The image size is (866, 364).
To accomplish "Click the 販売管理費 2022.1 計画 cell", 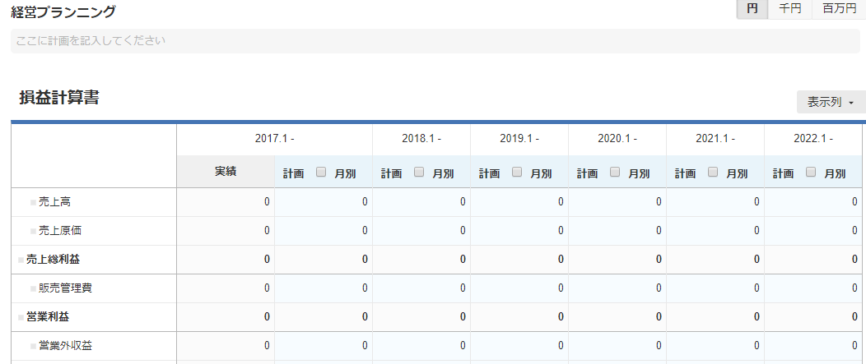I will (x=815, y=288).
